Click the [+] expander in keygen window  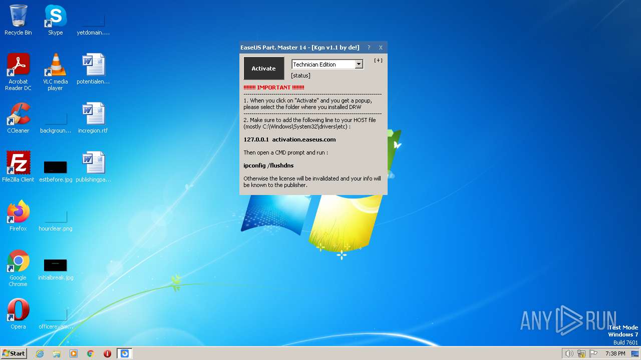point(378,60)
